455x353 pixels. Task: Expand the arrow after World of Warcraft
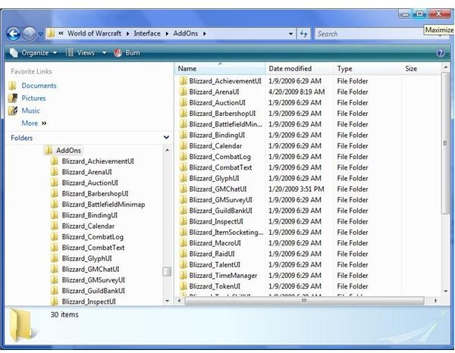[127, 34]
